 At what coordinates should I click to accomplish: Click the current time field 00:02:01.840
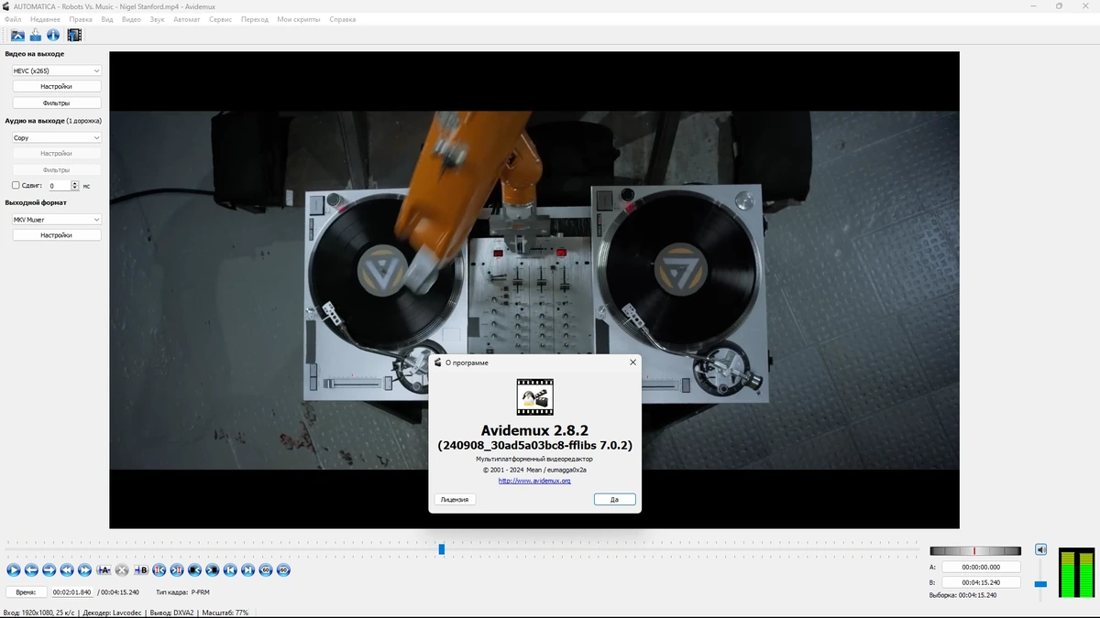click(71, 592)
